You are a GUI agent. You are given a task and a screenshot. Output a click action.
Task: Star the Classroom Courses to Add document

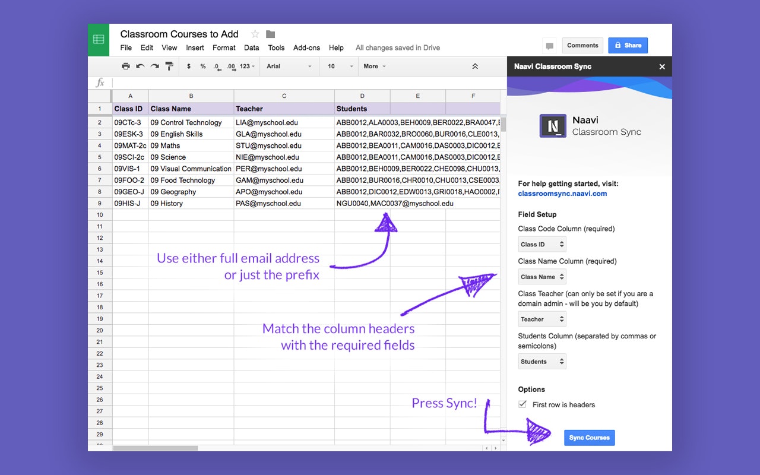pos(255,34)
